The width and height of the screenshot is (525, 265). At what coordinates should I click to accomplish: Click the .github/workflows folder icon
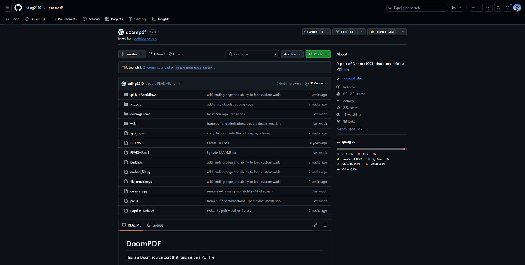click(x=126, y=95)
